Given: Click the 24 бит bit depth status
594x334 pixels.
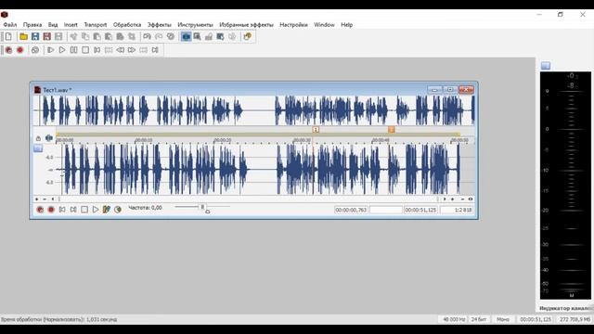Looking at the screenshot, I should [479, 319].
